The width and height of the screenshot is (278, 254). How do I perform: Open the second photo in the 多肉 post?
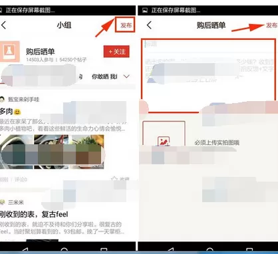(51, 152)
